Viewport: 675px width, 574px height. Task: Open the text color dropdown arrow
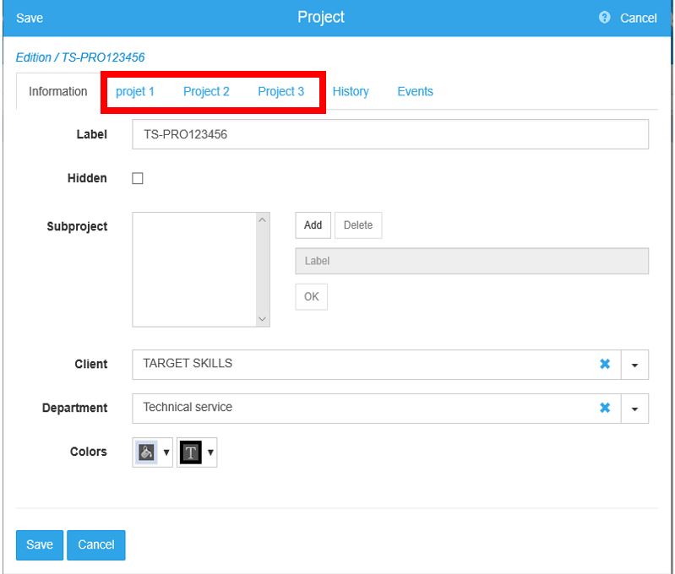coord(210,452)
